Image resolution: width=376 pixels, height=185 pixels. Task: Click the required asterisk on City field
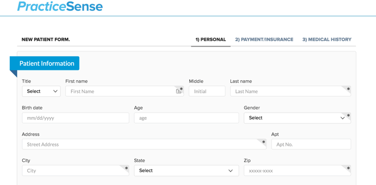(127, 168)
